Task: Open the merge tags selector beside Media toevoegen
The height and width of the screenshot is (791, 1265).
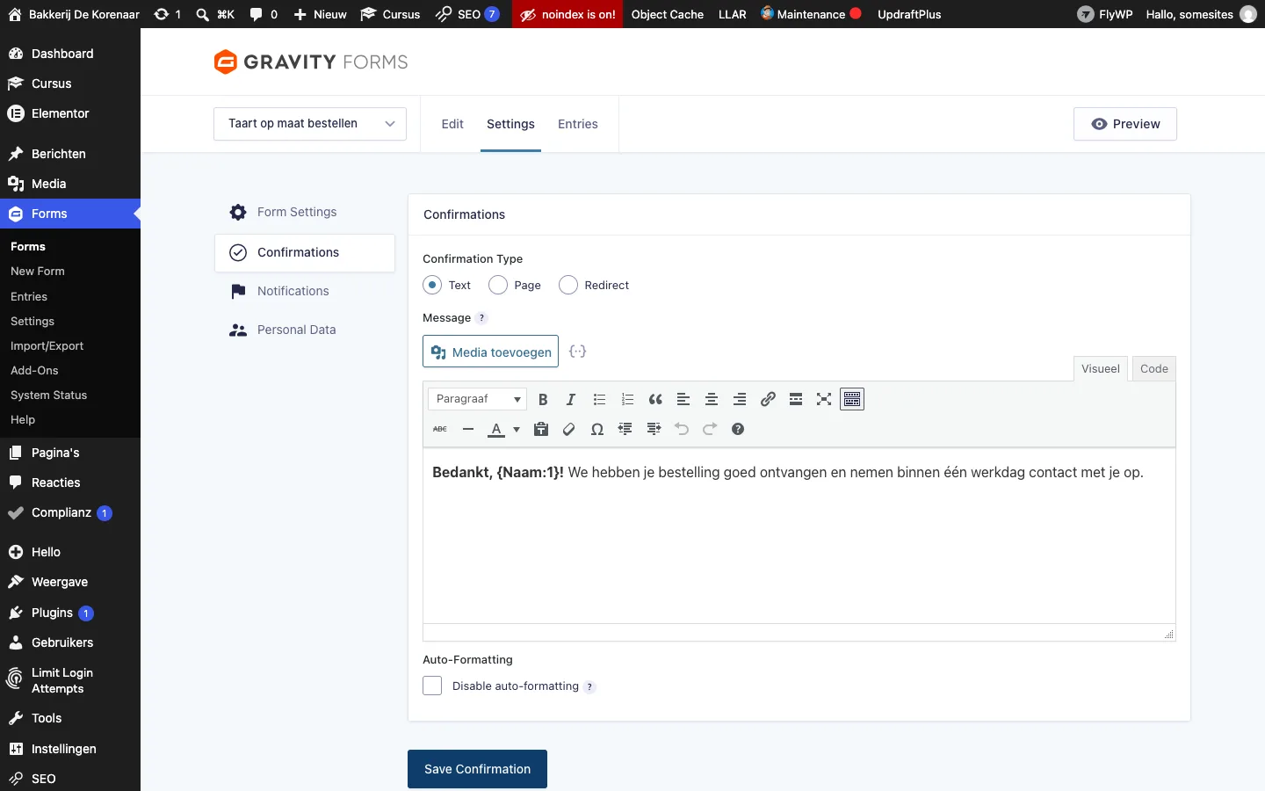Action: [x=577, y=352]
